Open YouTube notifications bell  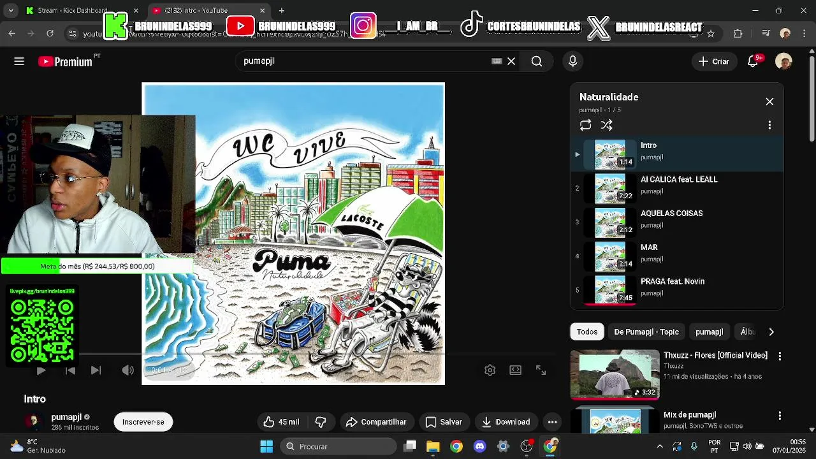[x=753, y=61]
